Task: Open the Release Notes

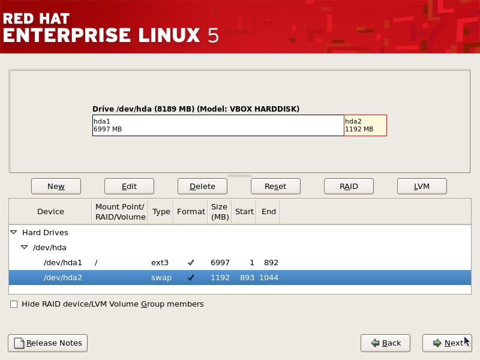Action: point(48,343)
